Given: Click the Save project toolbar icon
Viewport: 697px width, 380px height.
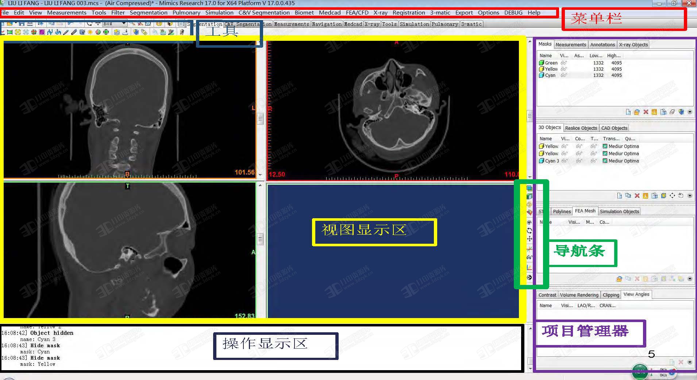Looking at the screenshot, I should coord(22,24).
